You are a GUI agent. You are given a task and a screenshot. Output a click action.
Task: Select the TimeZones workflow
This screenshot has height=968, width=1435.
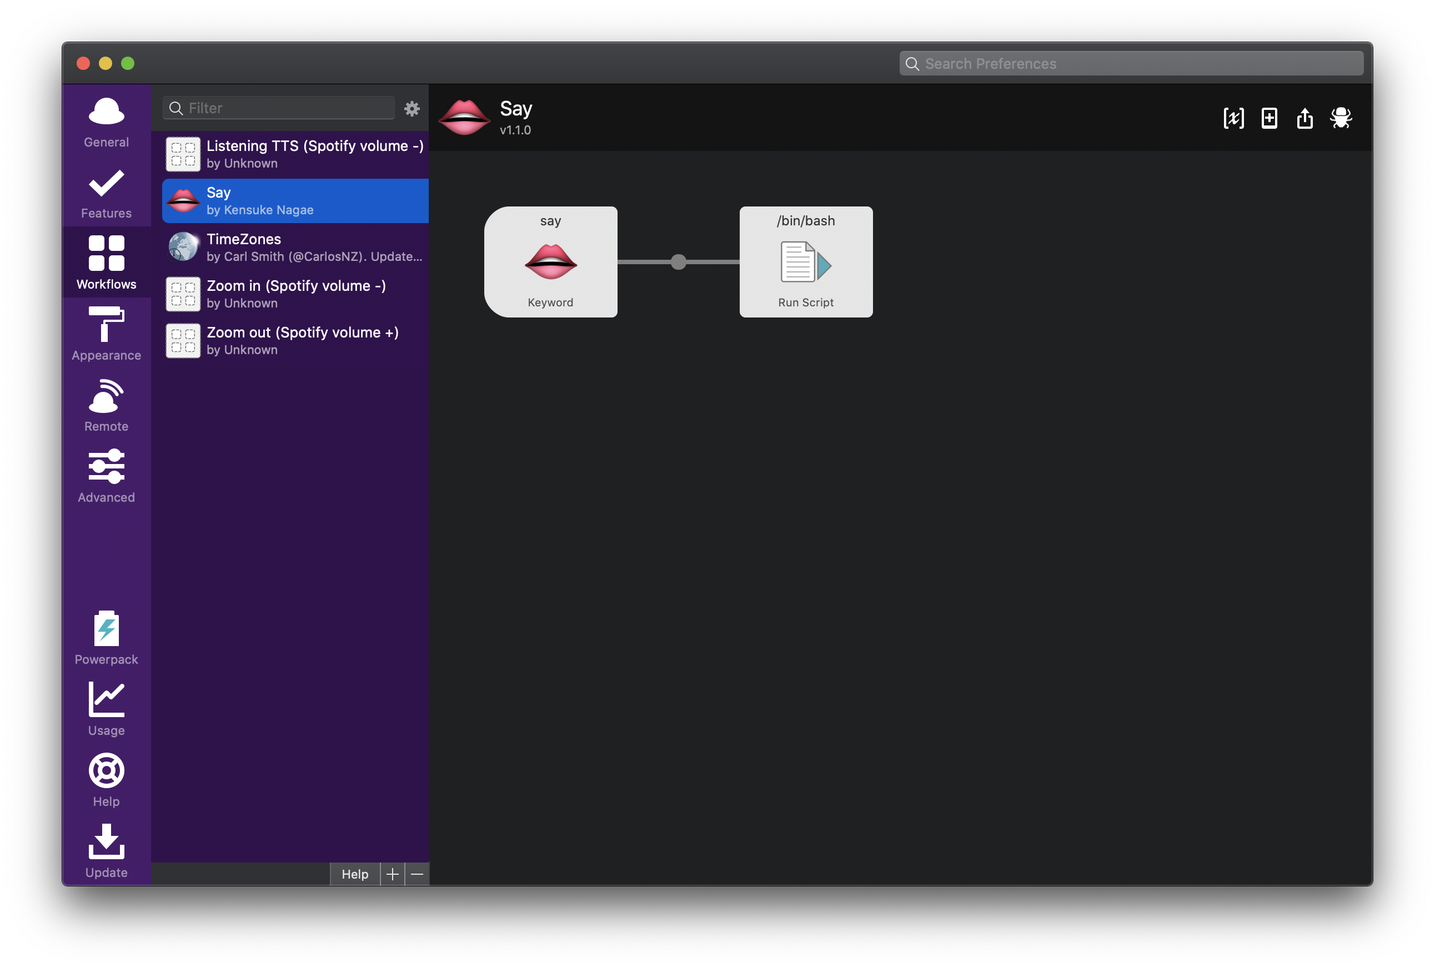[x=295, y=248]
